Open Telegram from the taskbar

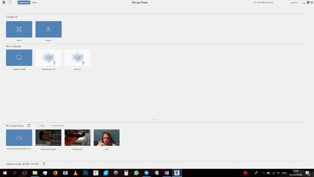tap(147, 173)
